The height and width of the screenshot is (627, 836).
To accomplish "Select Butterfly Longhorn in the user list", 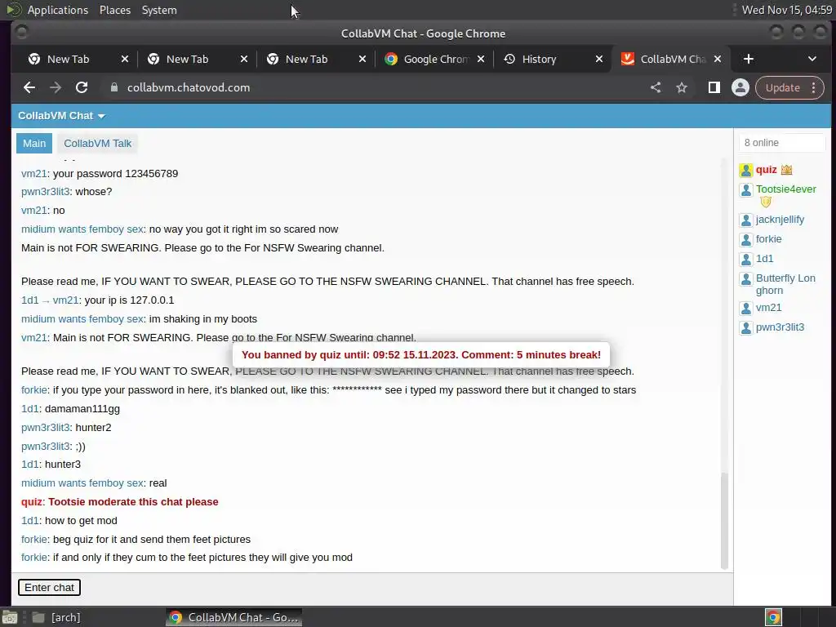I will click(785, 284).
